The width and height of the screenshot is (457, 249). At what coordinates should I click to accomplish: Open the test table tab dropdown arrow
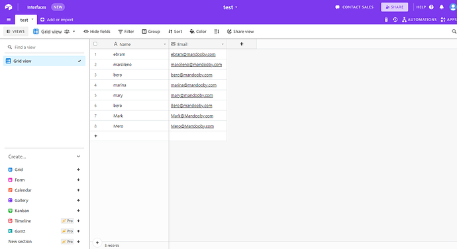pyautogui.click(x=32, y=19)
